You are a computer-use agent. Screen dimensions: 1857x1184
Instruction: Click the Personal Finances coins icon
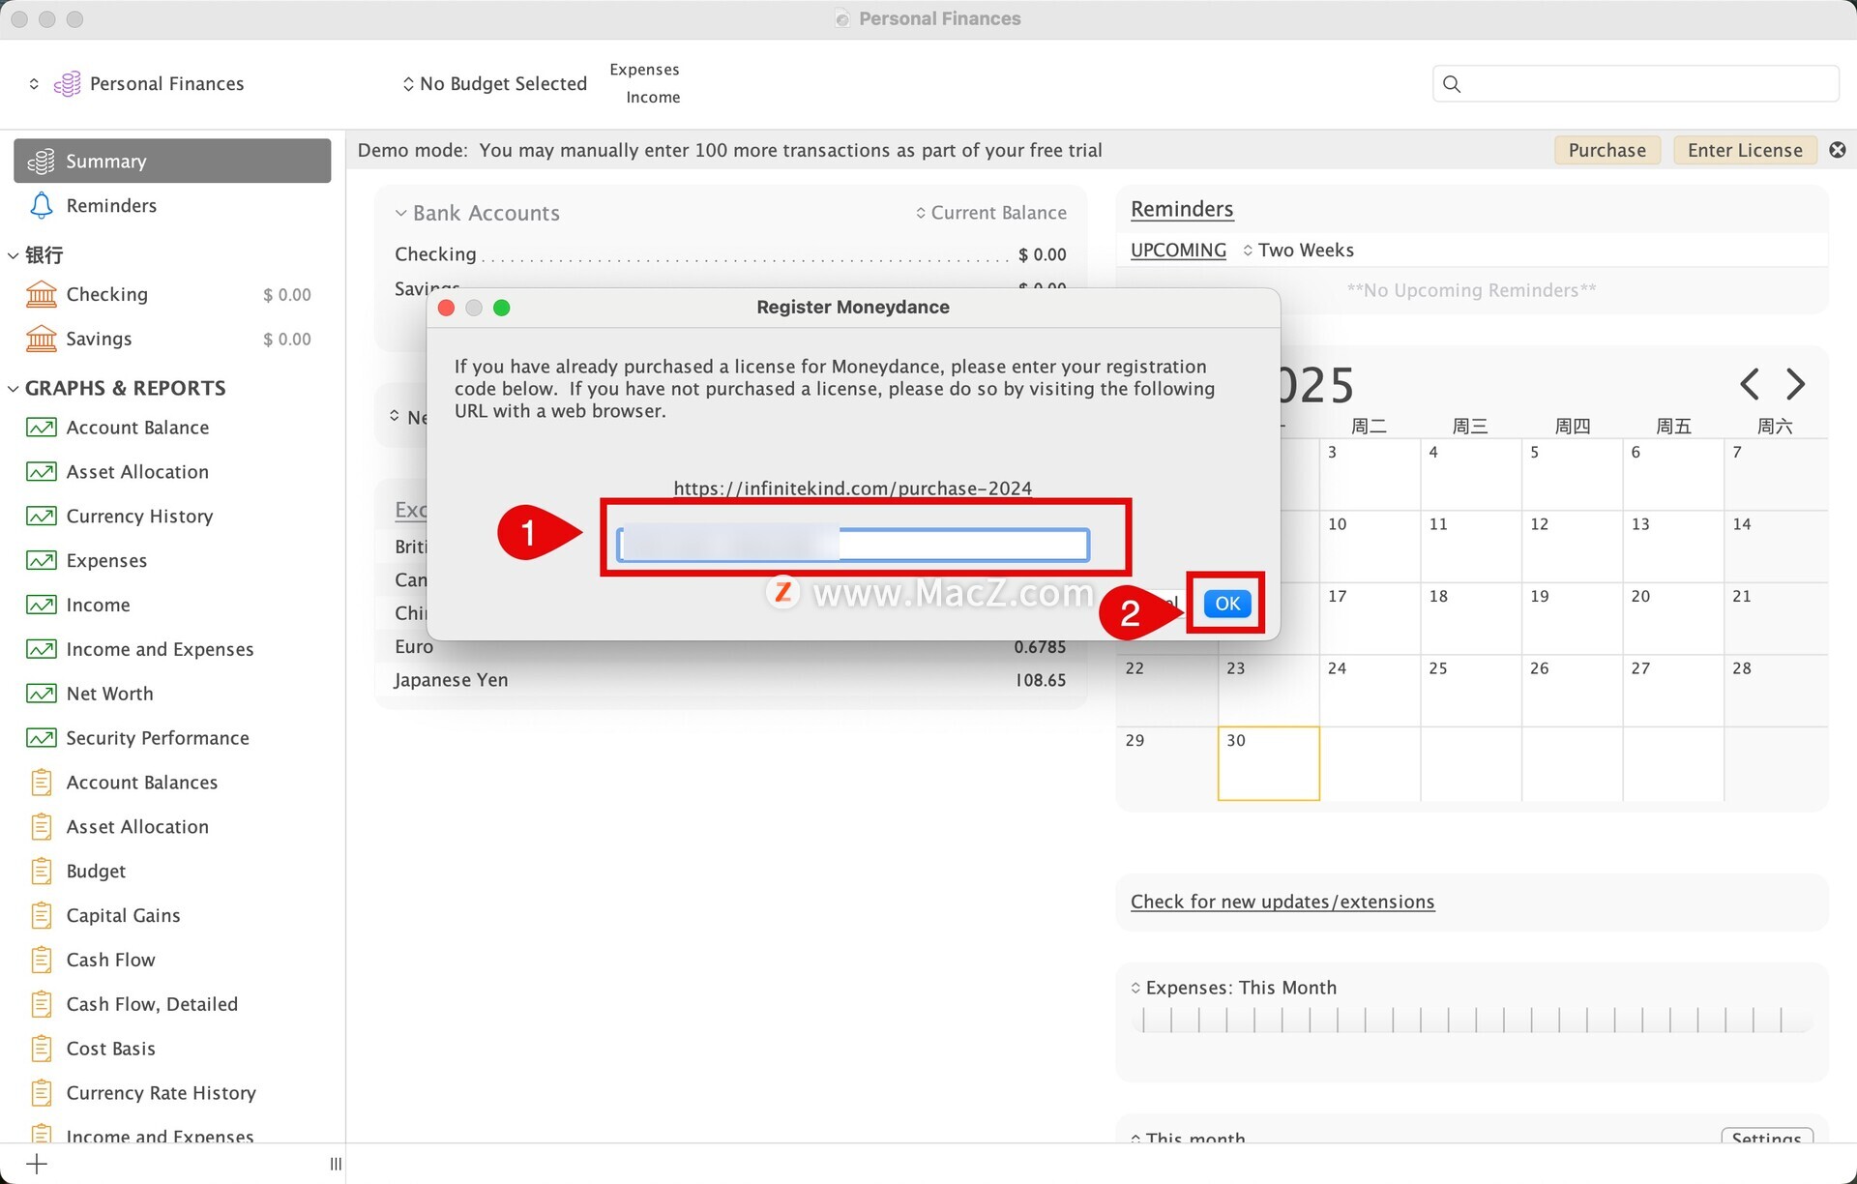click(x=67, y=84)
